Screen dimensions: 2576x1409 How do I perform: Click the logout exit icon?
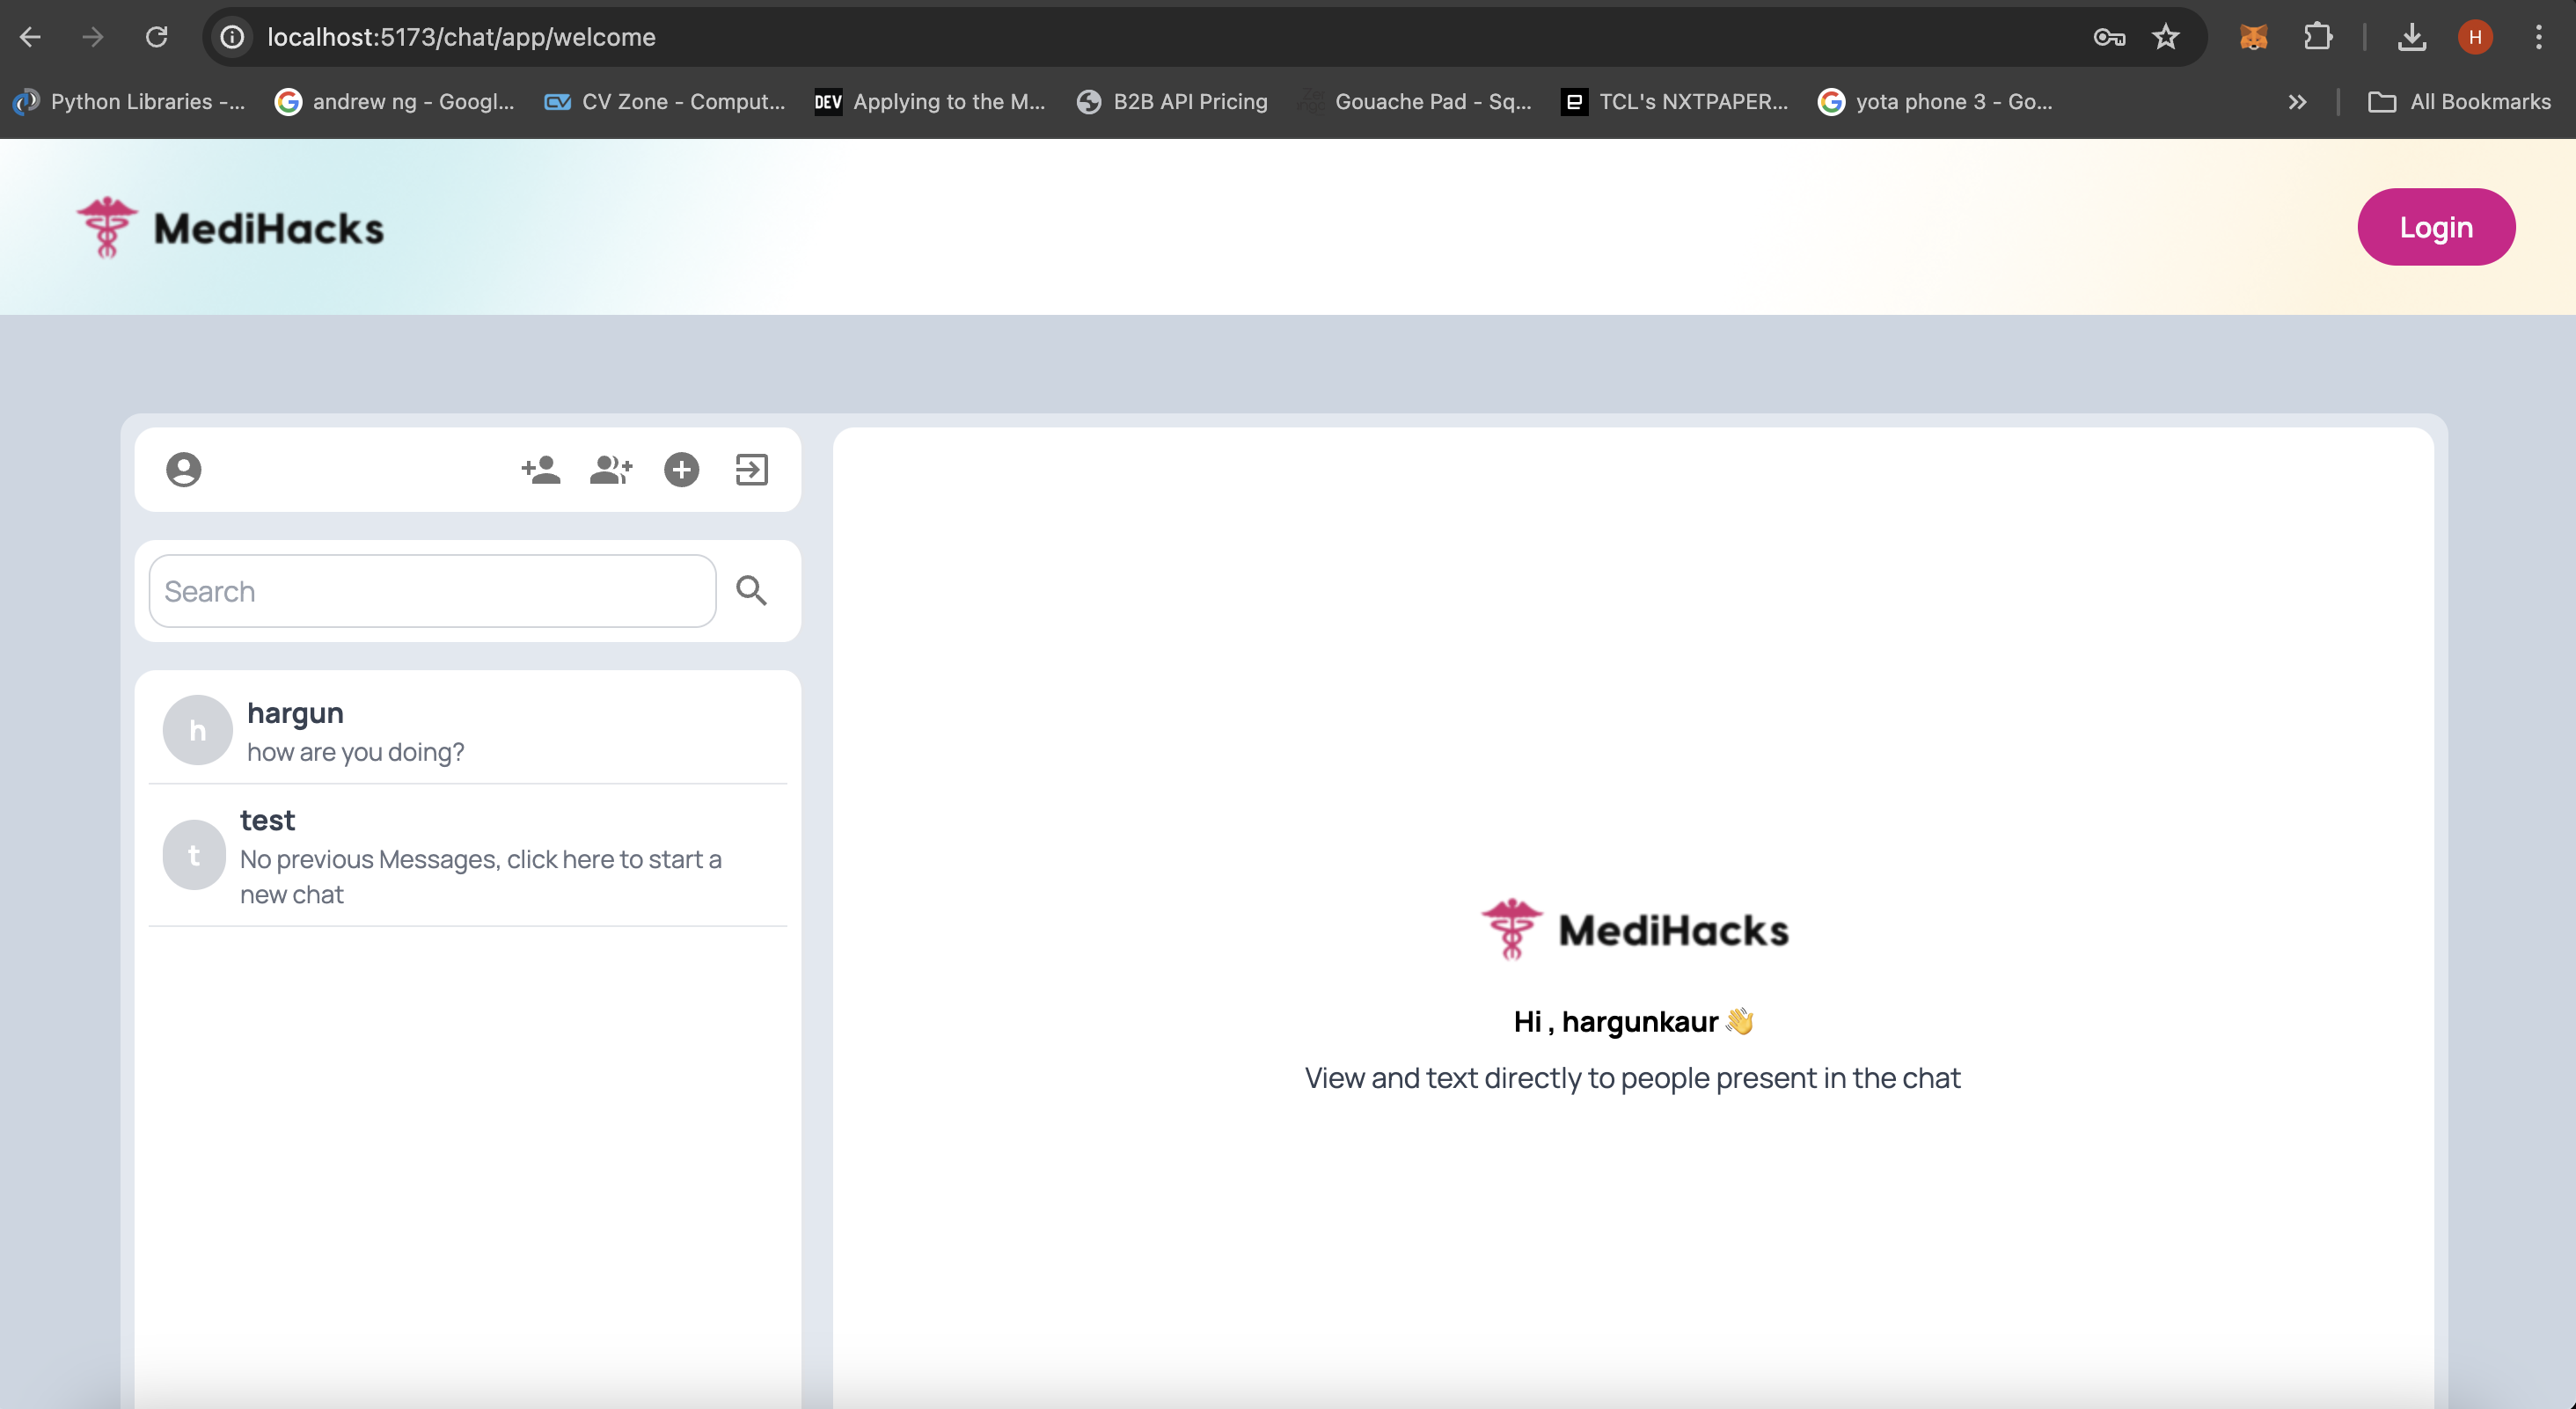point(751,469)
